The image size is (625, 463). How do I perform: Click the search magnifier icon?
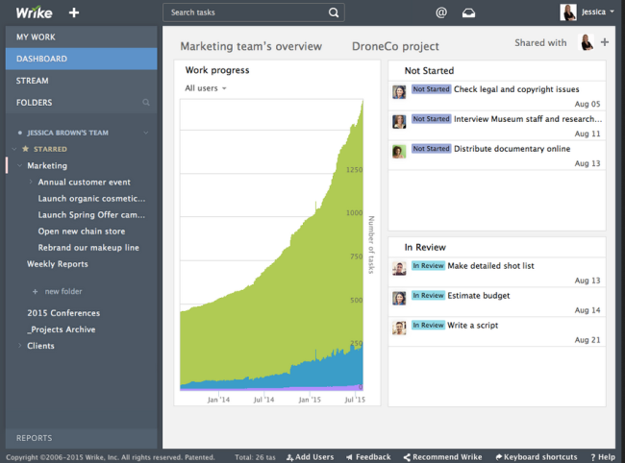pyautogui.click(x=334, y=12)
